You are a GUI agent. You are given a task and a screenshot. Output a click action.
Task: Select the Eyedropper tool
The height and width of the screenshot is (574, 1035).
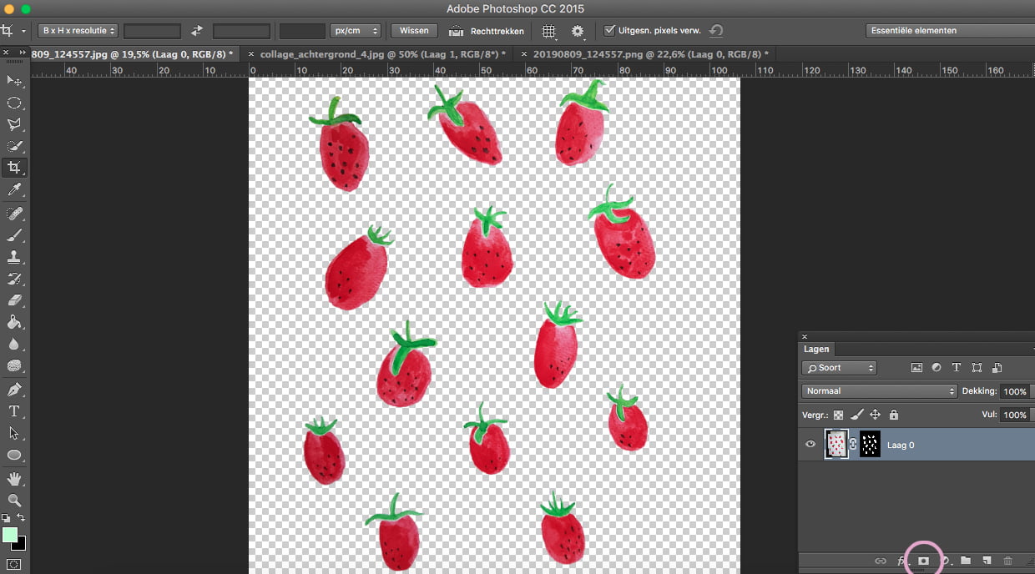point(14,190)
